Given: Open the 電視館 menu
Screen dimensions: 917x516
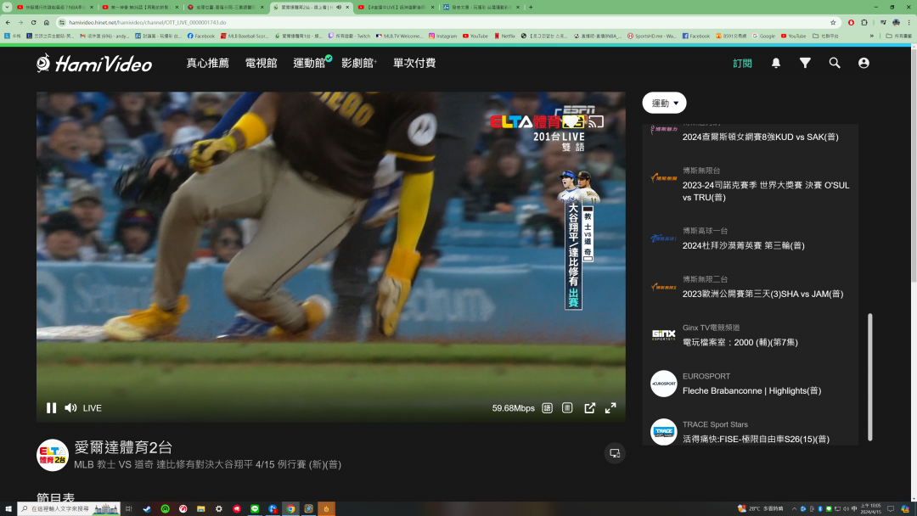Looking at the screenshot, I should point(261,63).
